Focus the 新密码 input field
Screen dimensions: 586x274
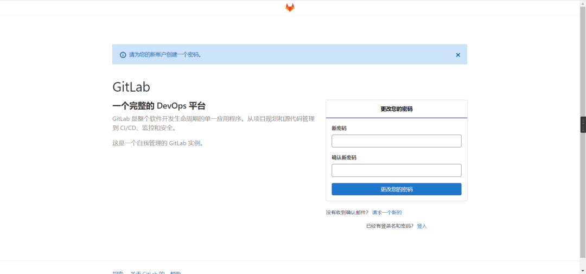397,141
